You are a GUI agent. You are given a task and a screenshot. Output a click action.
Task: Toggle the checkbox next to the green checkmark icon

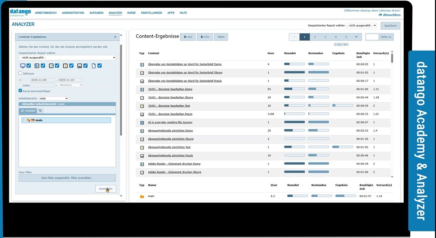click(x=57, y=66)
